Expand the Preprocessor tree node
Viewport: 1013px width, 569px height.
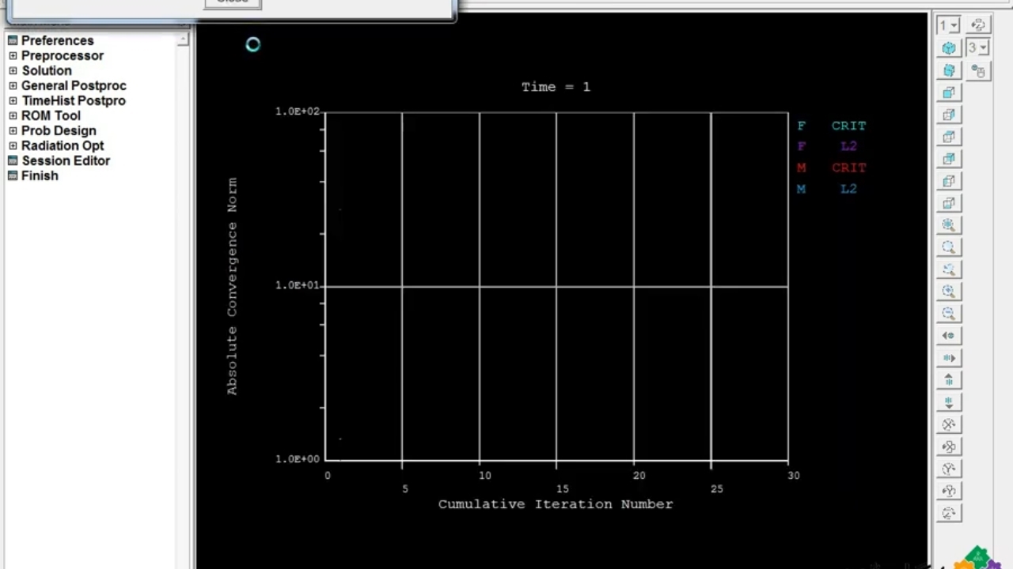13,56
